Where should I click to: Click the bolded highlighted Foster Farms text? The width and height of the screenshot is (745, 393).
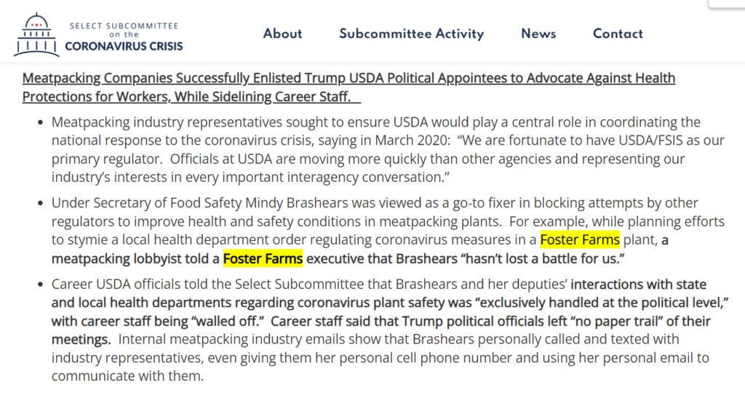[263, 258]
